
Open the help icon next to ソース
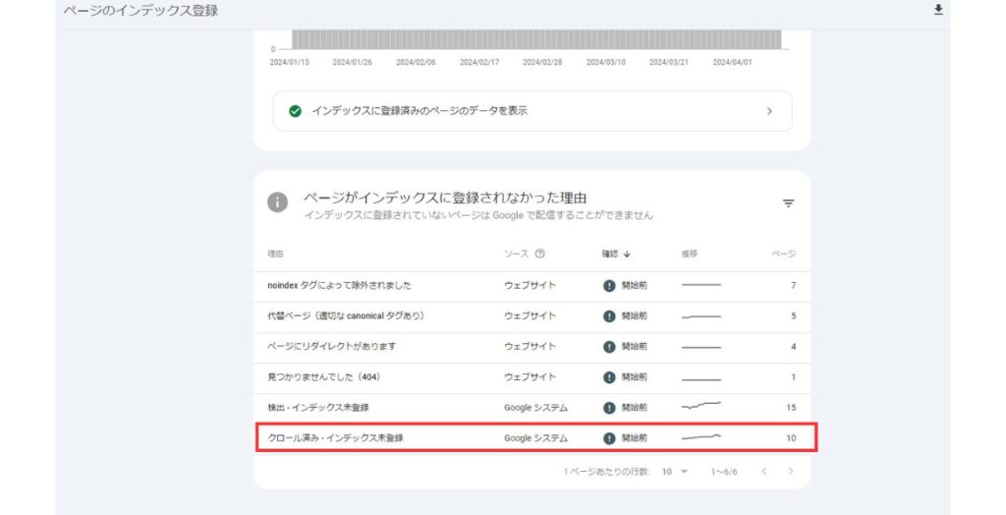539,254
